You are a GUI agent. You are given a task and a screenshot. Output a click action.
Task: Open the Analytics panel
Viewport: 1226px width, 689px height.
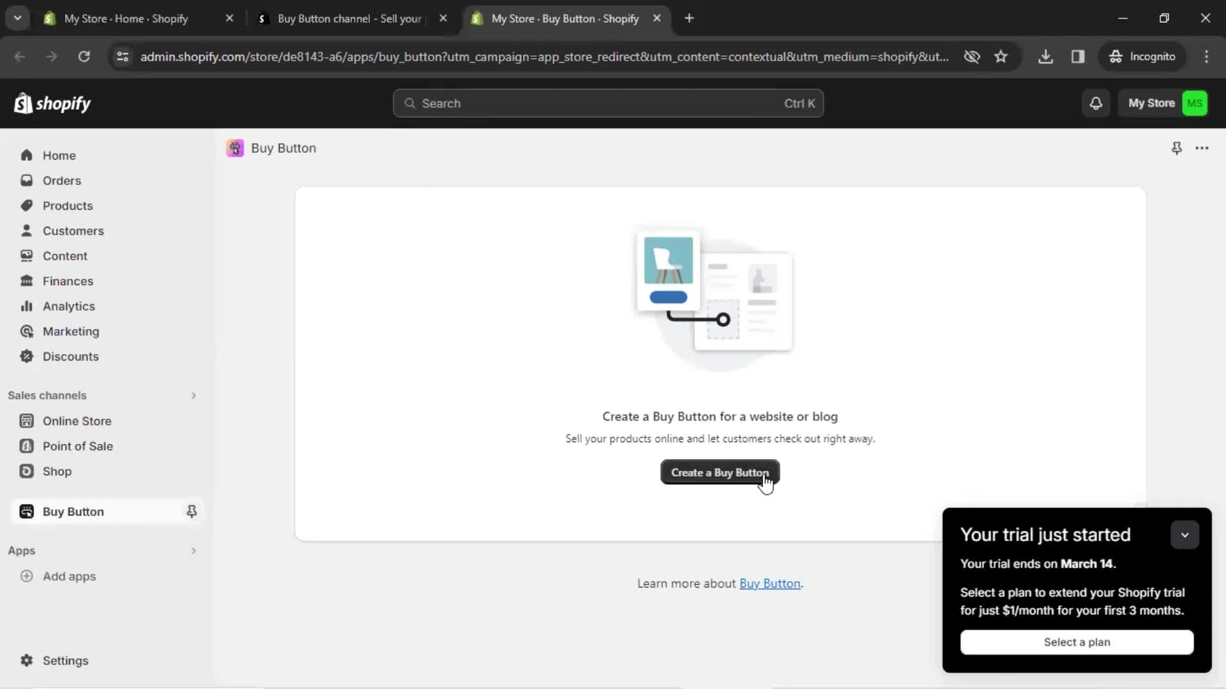68,306
